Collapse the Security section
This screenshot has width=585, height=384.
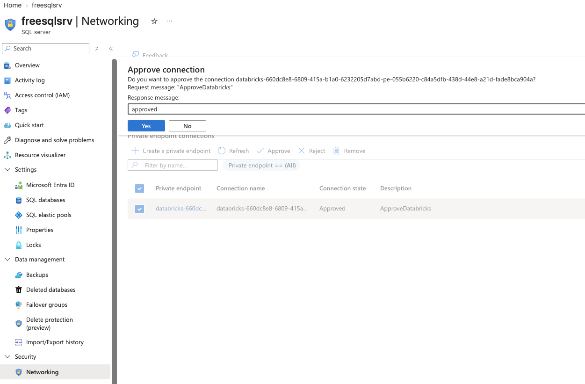[x=7, y=357]
